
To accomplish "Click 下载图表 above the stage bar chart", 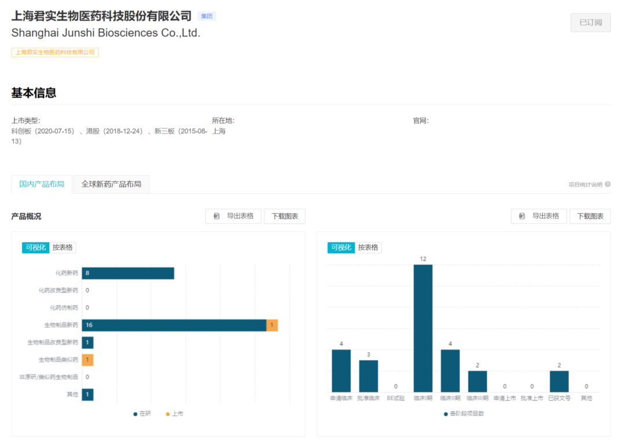I will point(590,216).
